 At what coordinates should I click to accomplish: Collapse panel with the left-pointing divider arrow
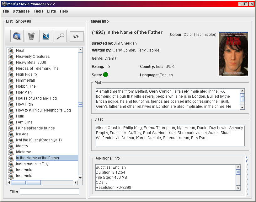247,157
